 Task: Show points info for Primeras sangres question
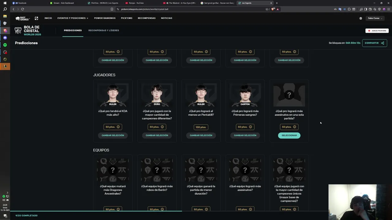click(x=251, y=127)
